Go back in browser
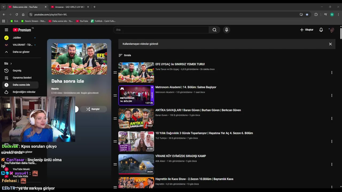 (x=4, y=14)
